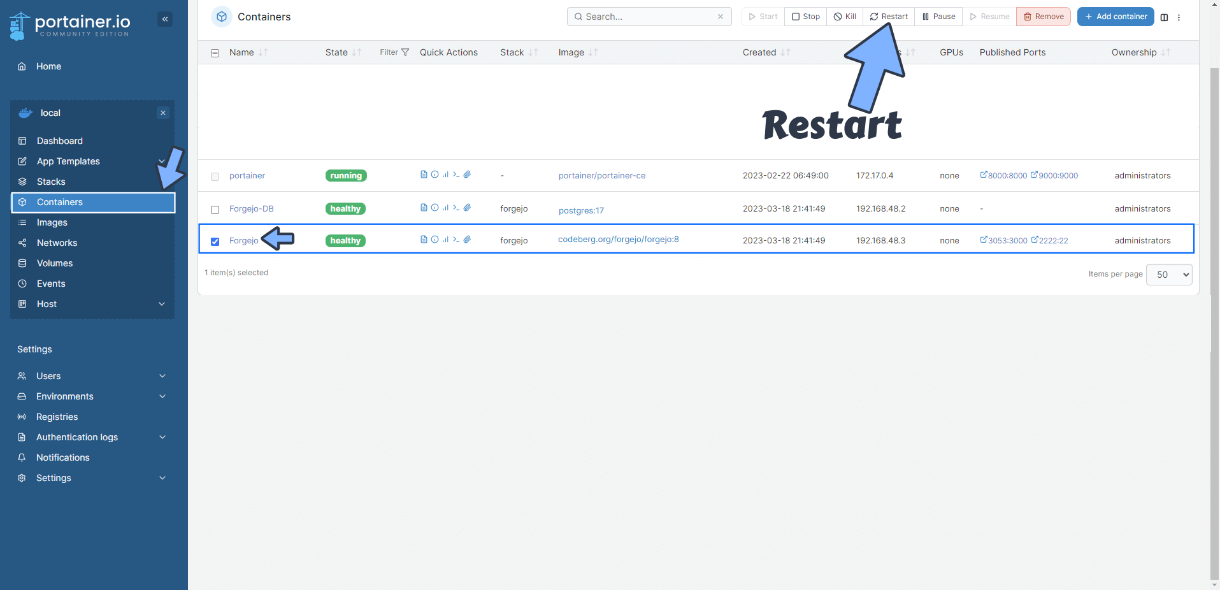Select the Forgejo-DB container checkbox
The width and height of the screenshot is (1220, 590).
[x=215, y=210]
